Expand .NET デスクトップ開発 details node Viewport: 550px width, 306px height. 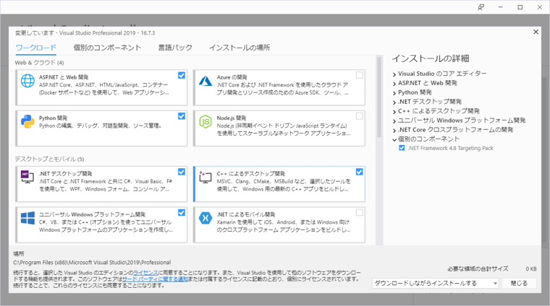tap(394, 102)
